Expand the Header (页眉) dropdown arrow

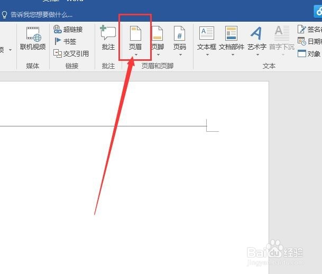(x=136, y=55)
